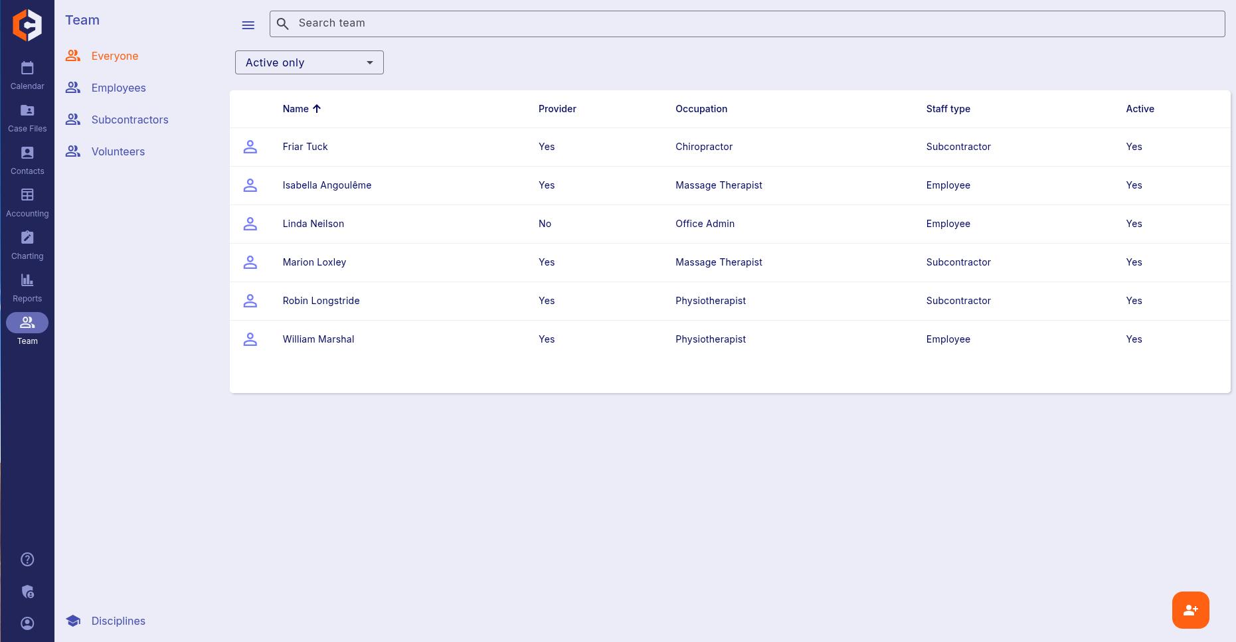Sort the table by Occupation column
The height and width of the screenshot is (642, 1236).
coord(701,109)
